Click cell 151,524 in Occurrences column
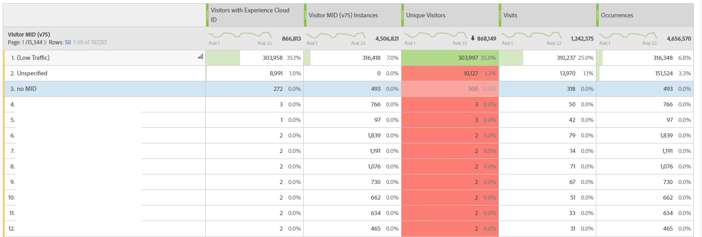This screenshot has height=237, width=702. point(646,74)
